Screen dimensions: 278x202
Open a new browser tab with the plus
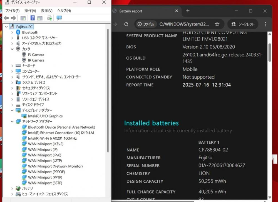(x=188, y=11)
